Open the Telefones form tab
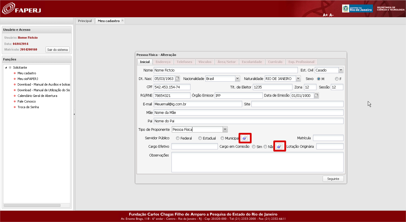Viewport: 406px width, 222px height. [184, 62]
